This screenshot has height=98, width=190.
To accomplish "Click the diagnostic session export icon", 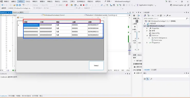I will coord(138,16).
